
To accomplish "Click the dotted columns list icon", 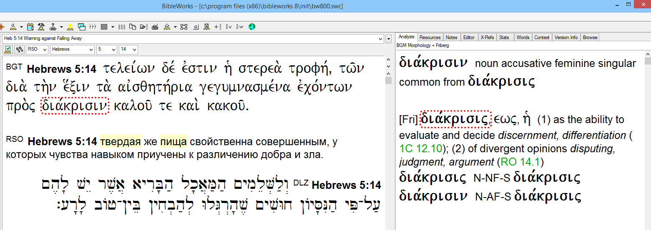I will (121, 27).
